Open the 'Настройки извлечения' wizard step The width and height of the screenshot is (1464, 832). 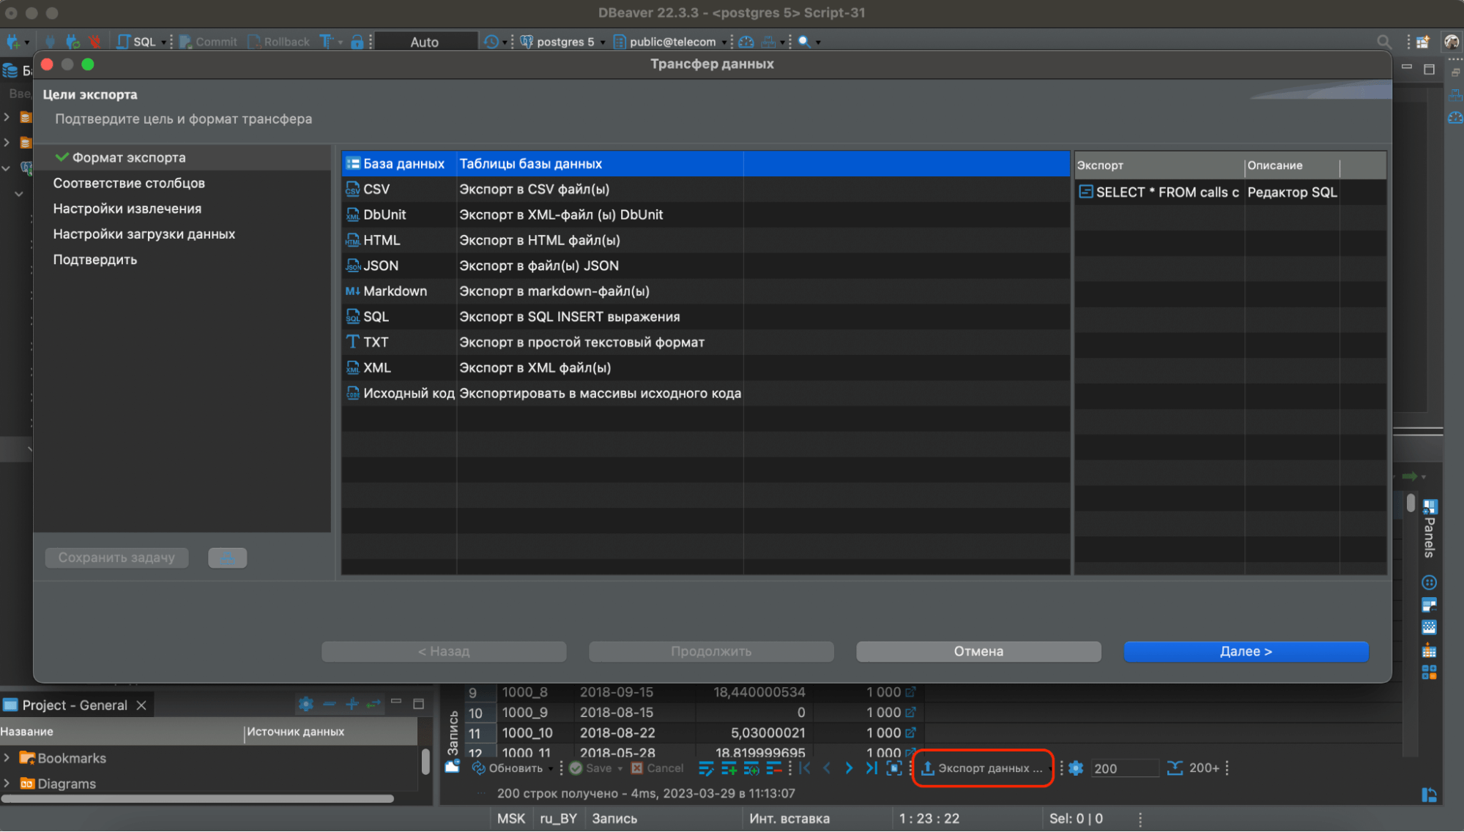[127, 209]
